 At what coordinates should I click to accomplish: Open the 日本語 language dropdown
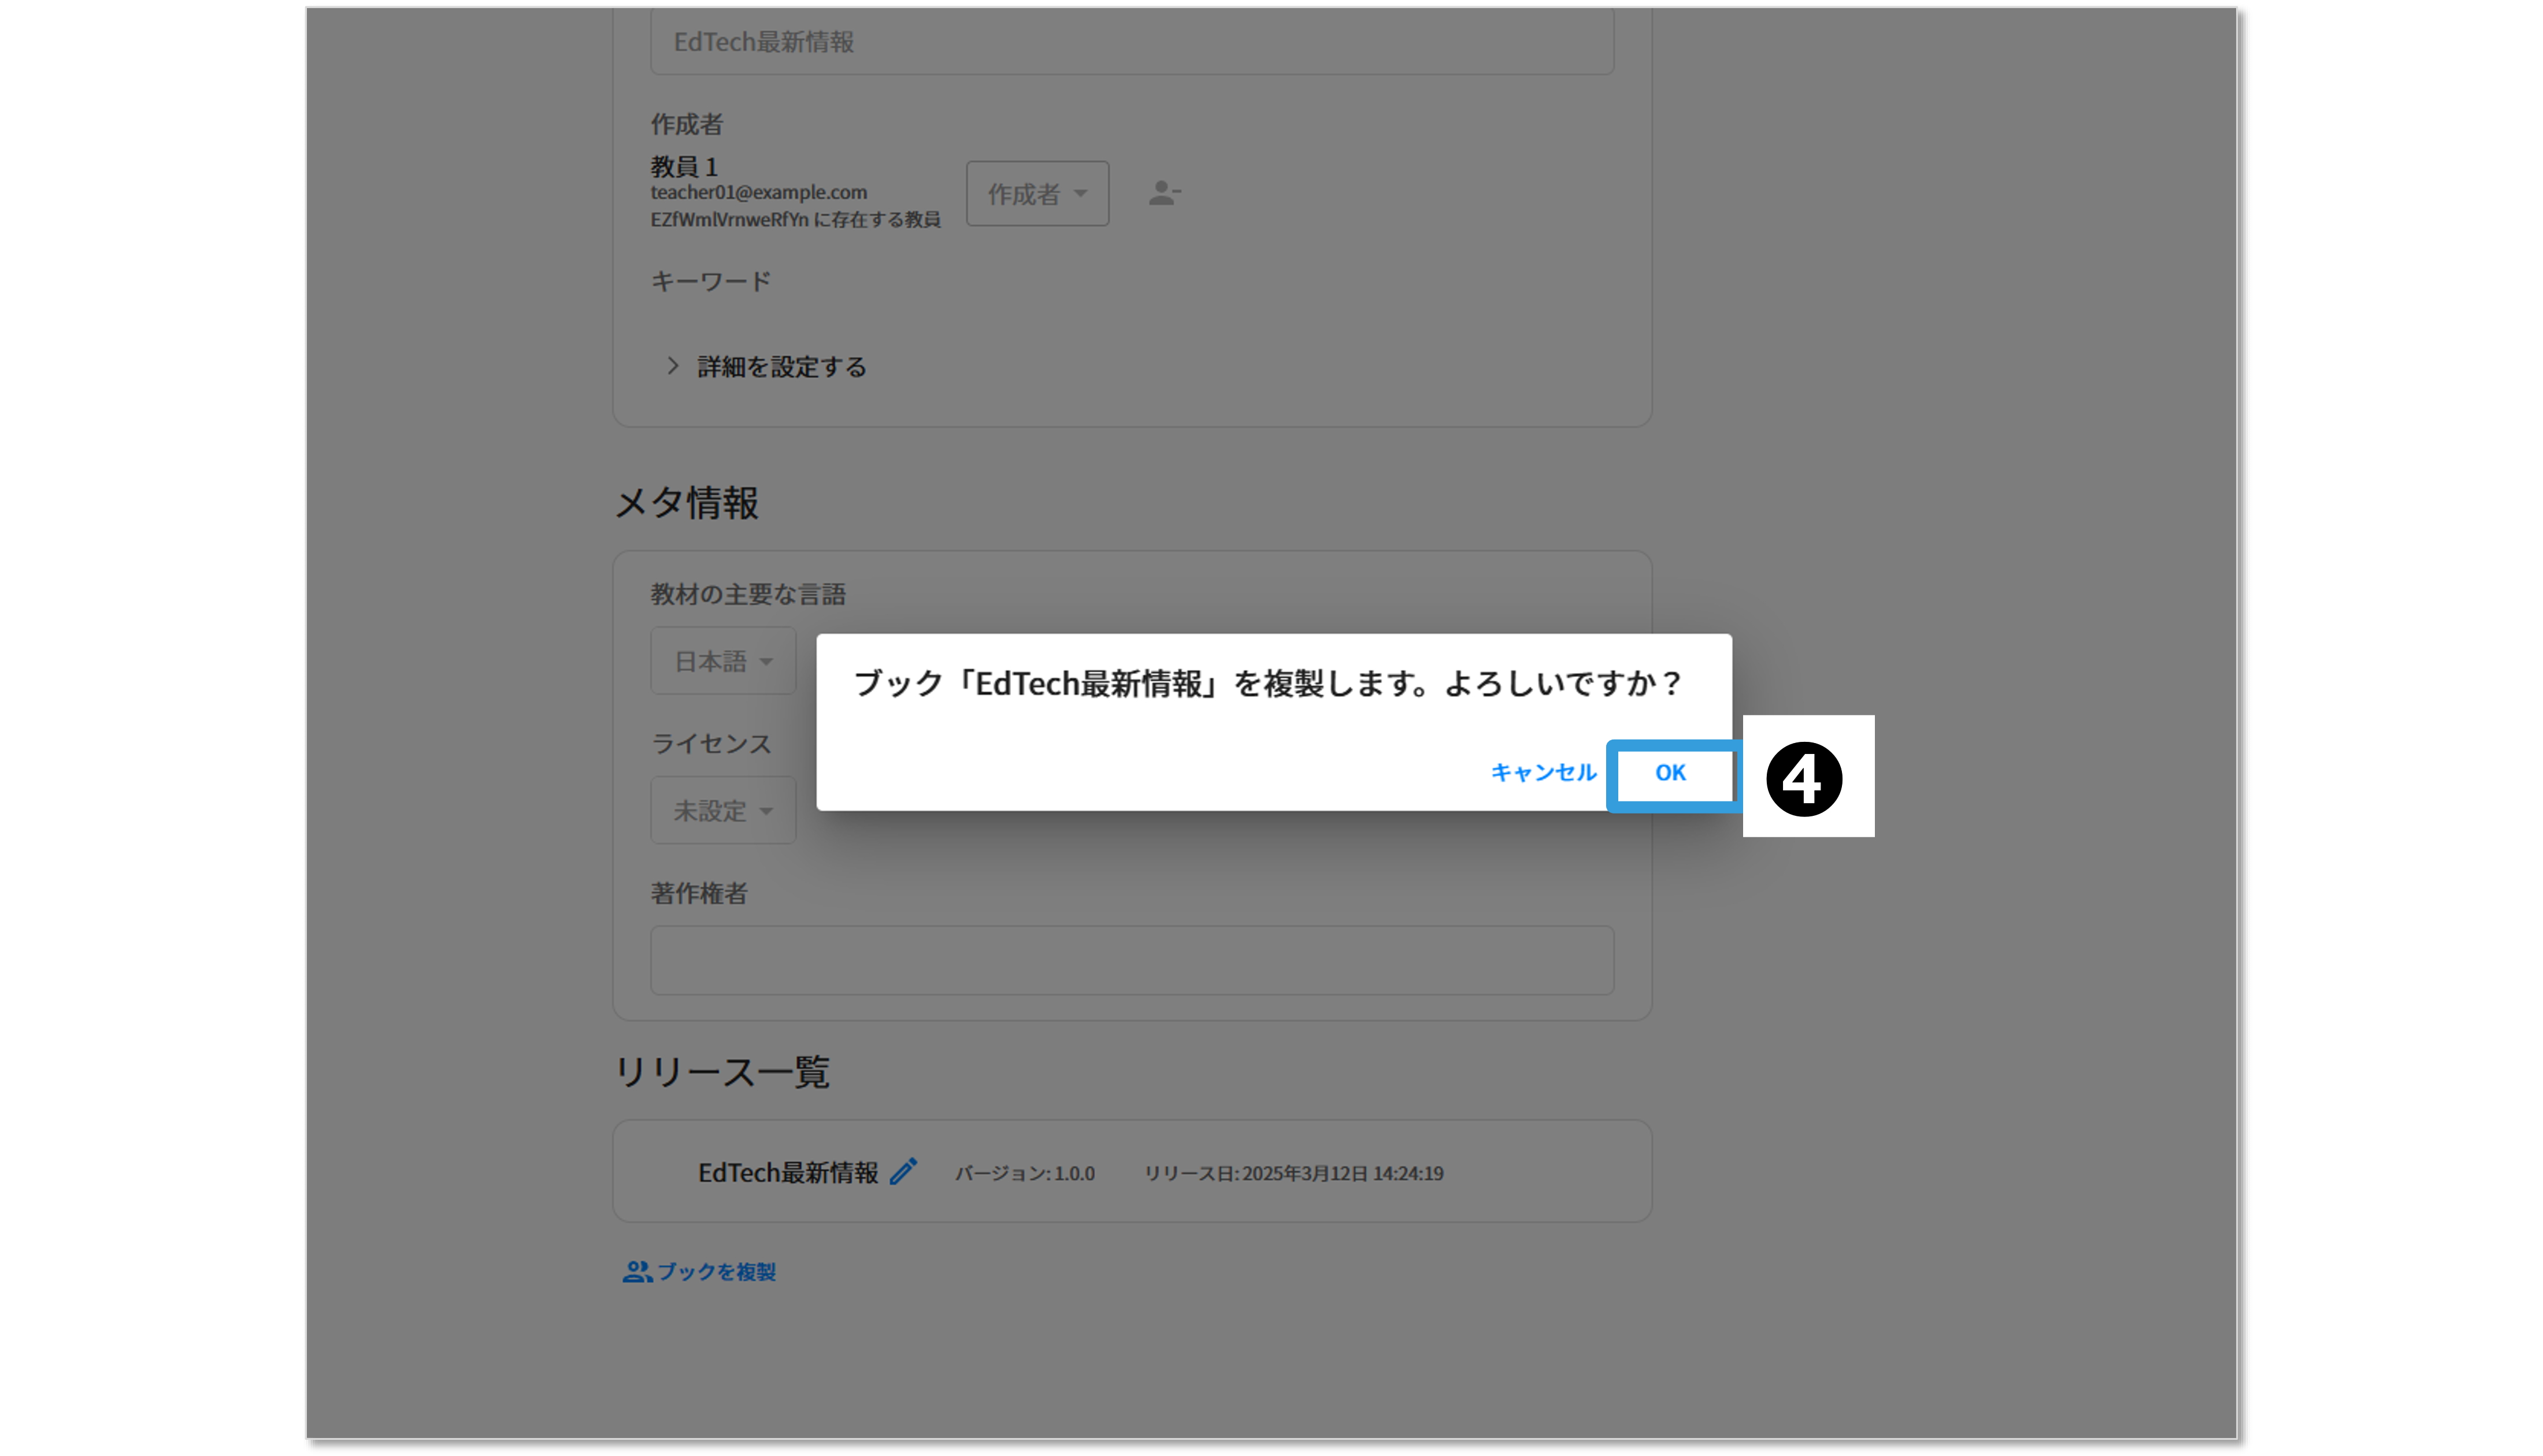click(x=723, y=661)
